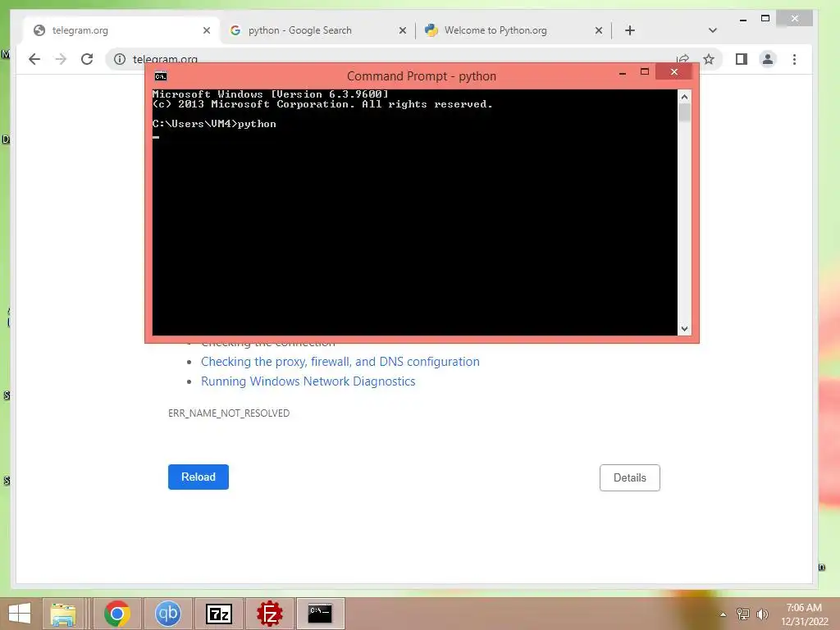Bookmark this page with star icon
This screenshot has height=630, width=840.
click(x=709, y=59)
